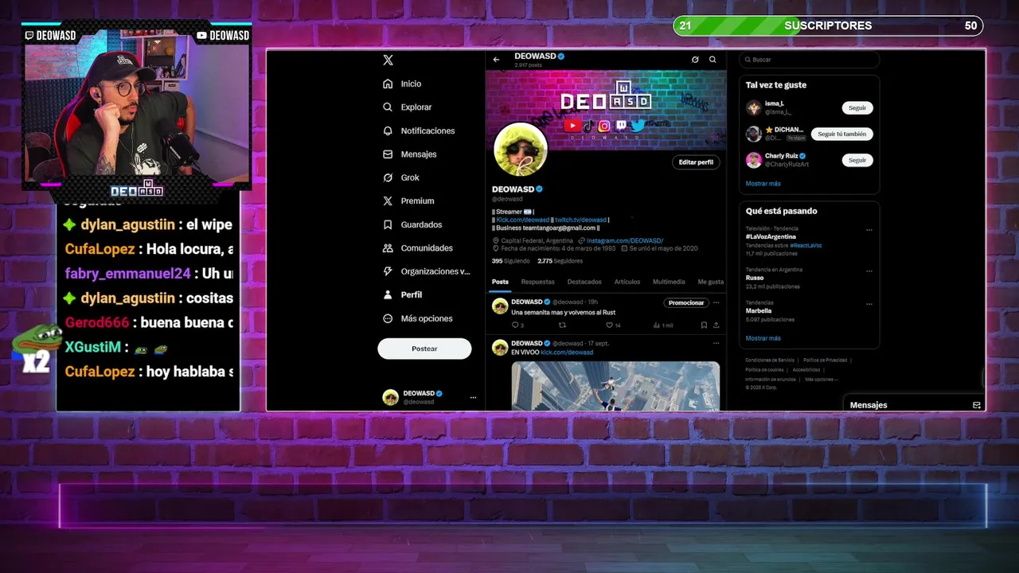Screen dimensions: 1019x573
Task: Click Grok icon in profile header
Action: click(x=695, y=60)
